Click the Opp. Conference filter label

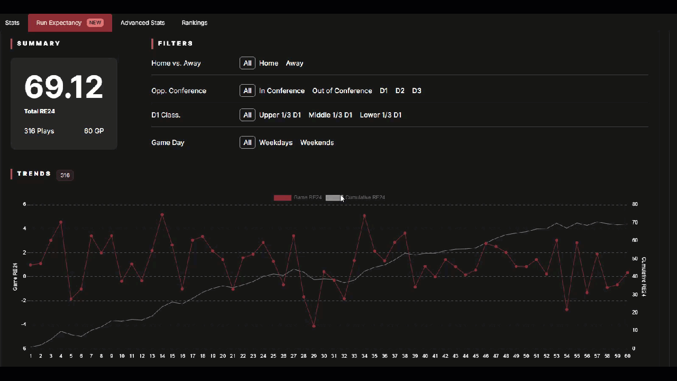coord(179,90)
